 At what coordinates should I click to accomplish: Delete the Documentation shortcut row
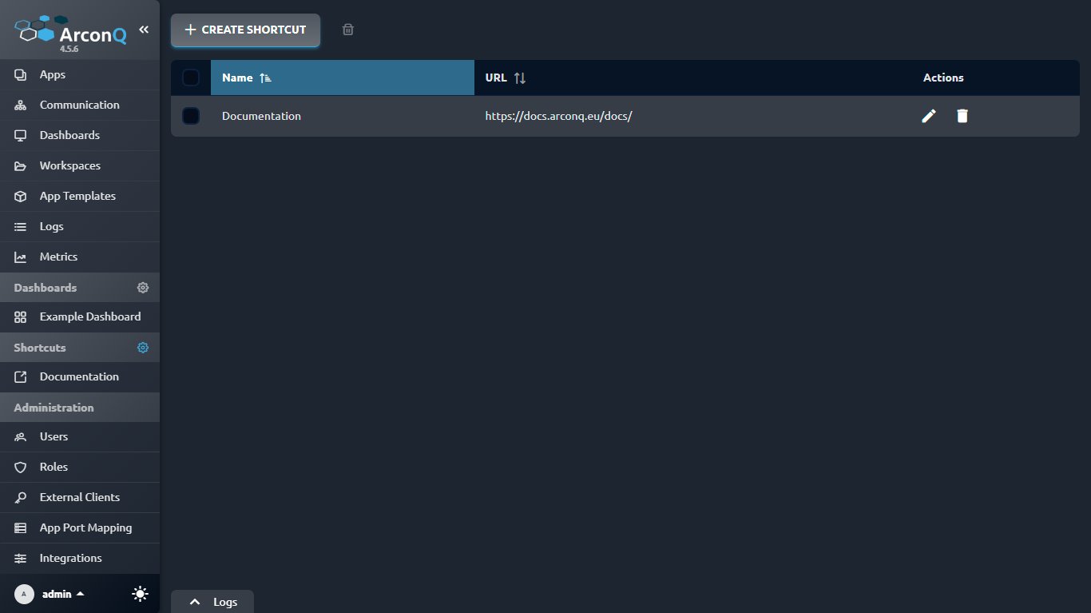pos(962,116)
